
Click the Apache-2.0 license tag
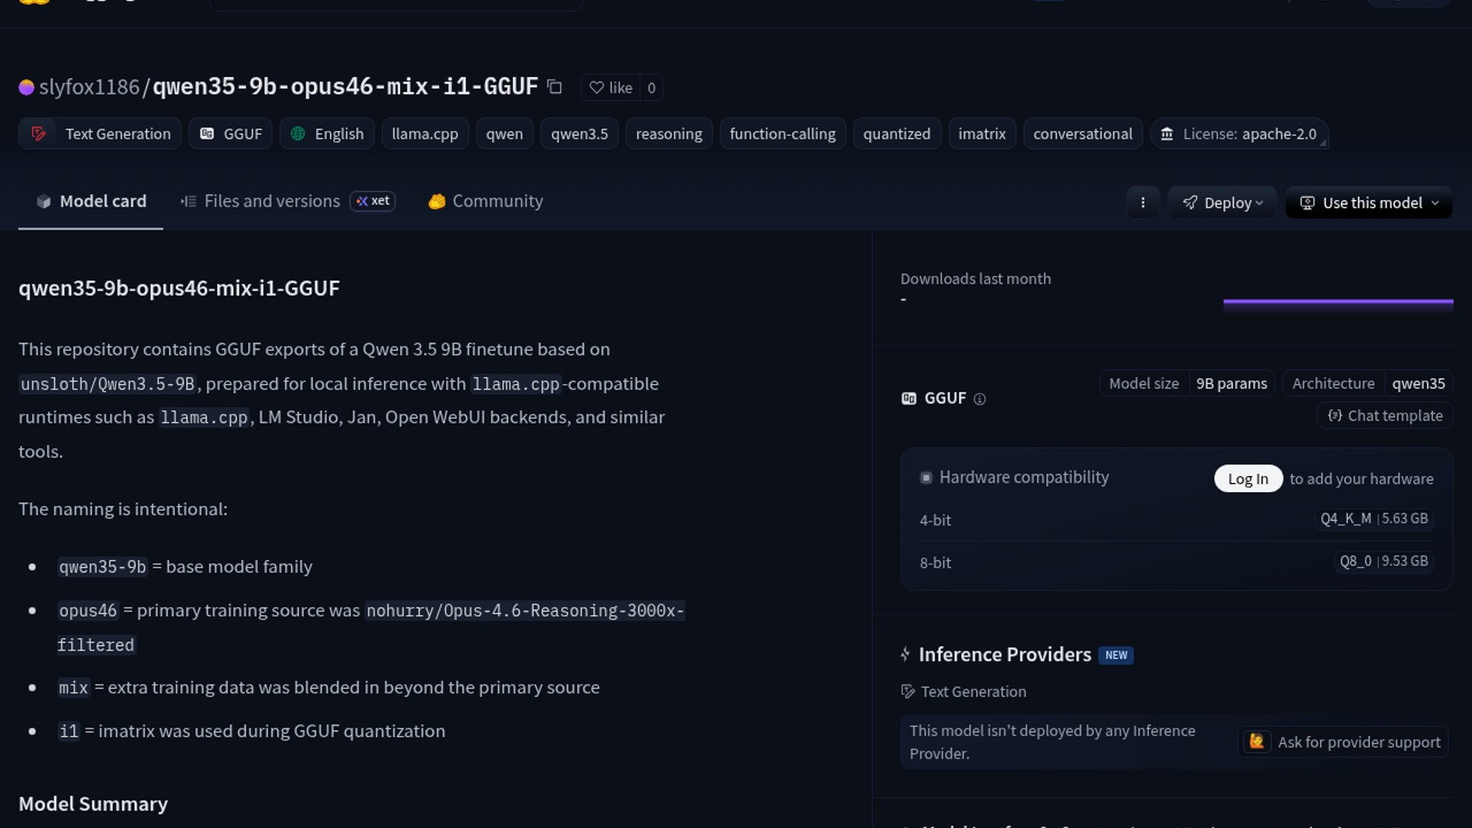(1239, 134)
